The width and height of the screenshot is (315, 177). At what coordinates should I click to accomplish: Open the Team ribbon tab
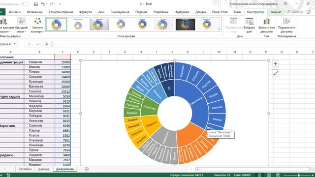(237, 12)
